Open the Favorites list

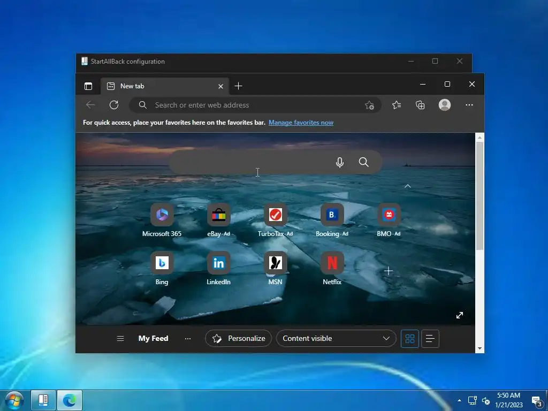click(397, 105)
